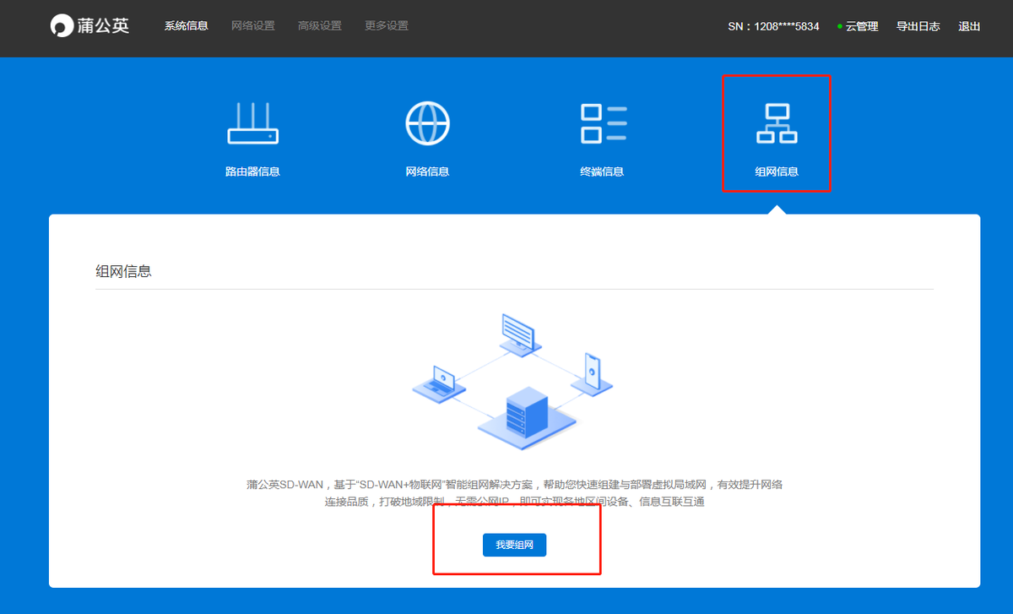Log out using the 退出 link
This screenshot has width=1013, height=614.
[x=969, y=26]
